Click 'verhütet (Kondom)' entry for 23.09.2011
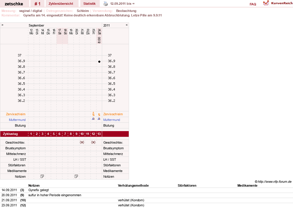The height and width of the screenshot is (221, 293). coord(131,205)
